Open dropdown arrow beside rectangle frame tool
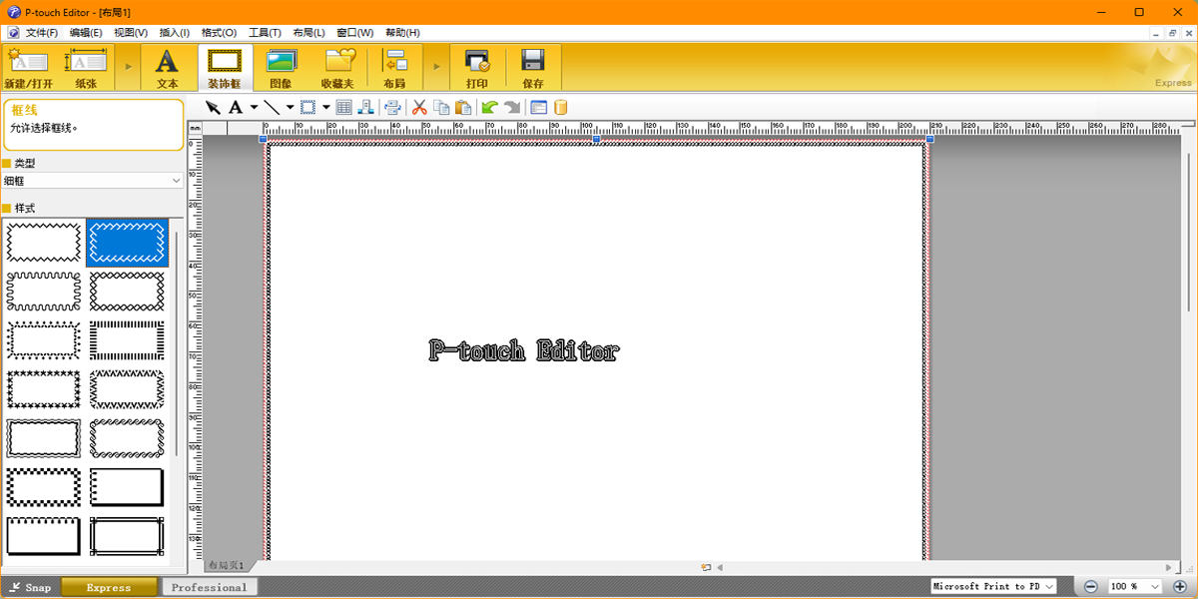1198x599 pixels. [x=326, y=107]
